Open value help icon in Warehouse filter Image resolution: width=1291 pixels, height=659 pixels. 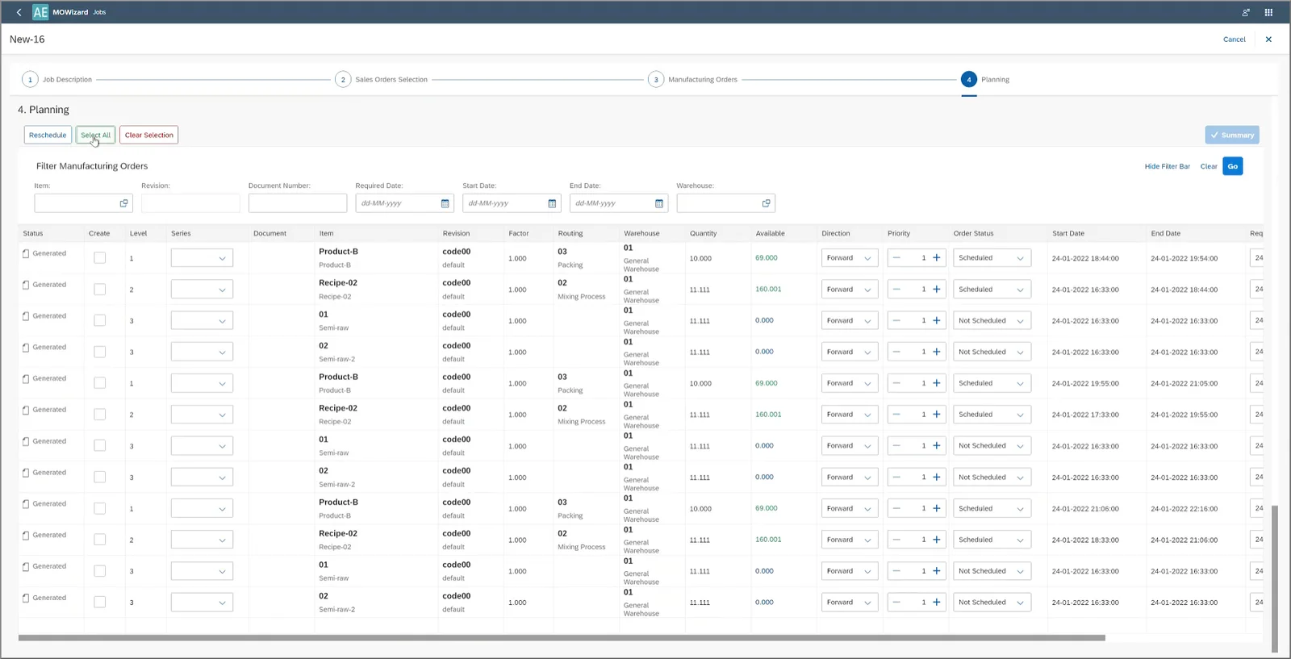(x=766, y=203)
